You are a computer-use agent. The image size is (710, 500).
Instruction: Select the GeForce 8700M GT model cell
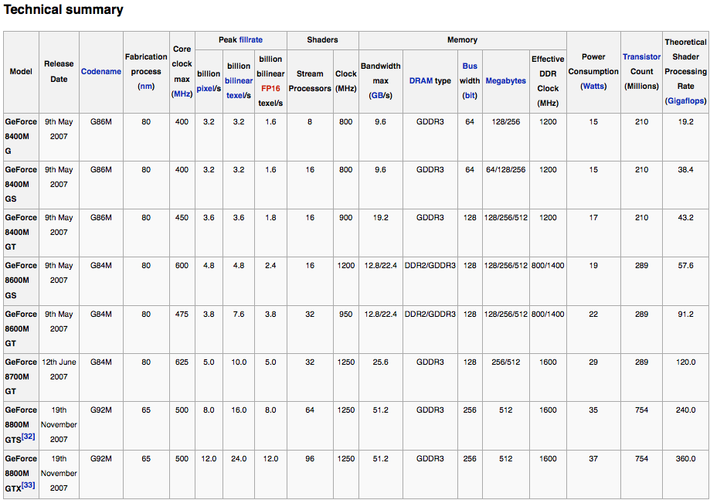(x=21, y=377)
